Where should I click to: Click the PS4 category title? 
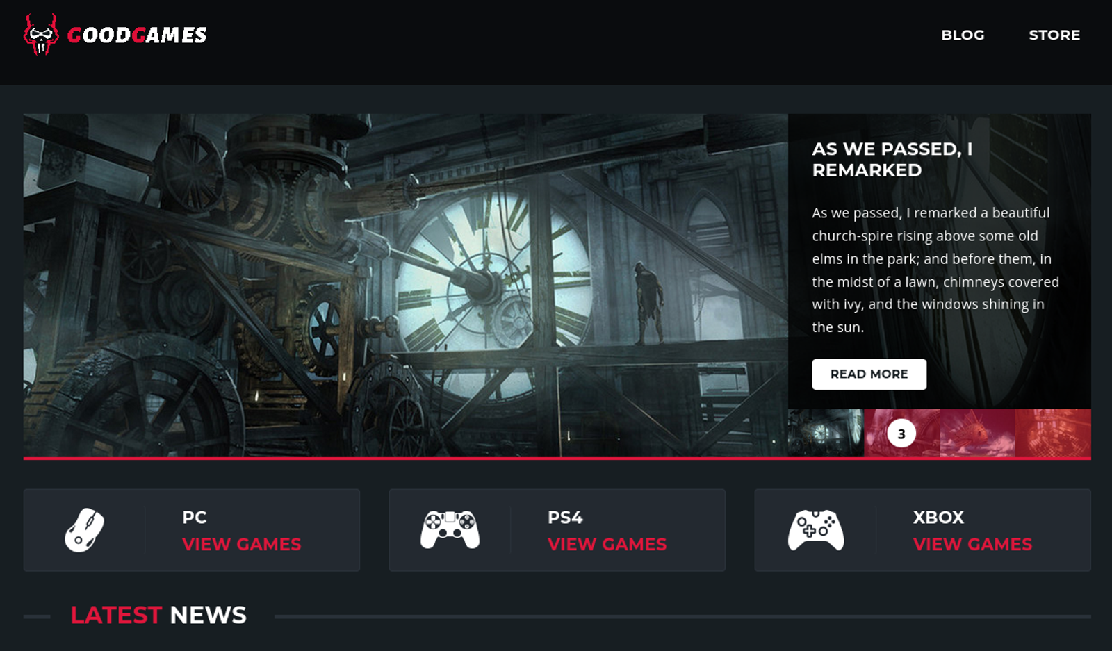coord(565,517)
